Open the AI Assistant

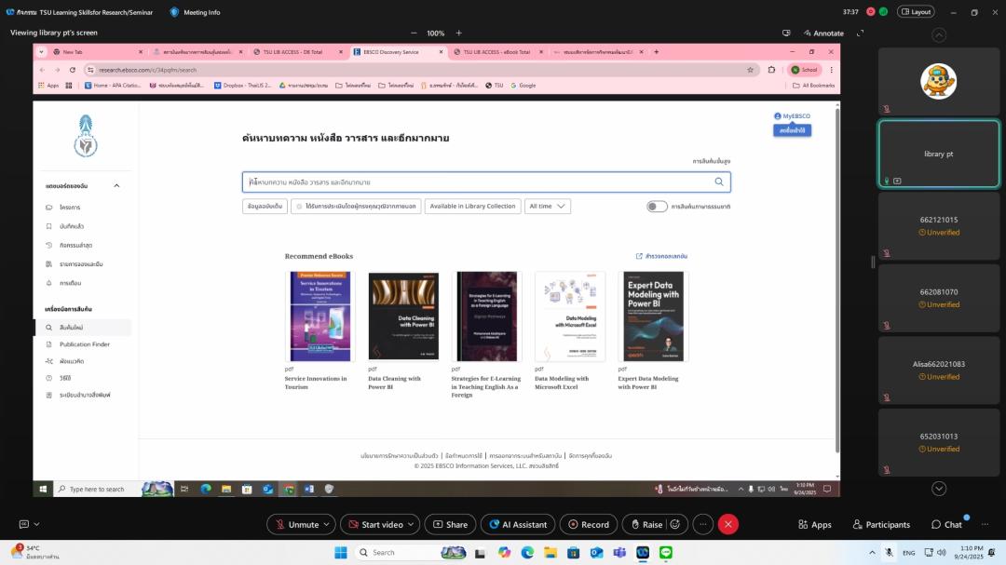click(x=492, y=525)
